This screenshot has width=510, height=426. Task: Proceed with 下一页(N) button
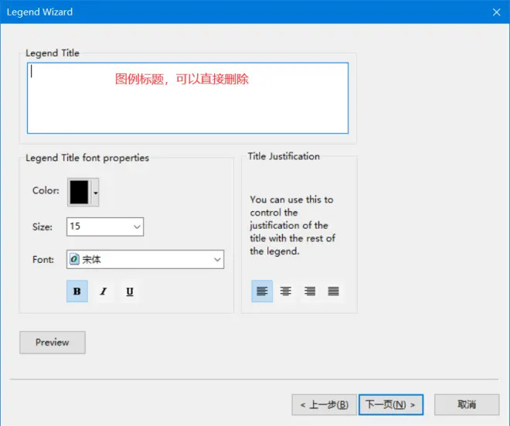coord(391,404)
